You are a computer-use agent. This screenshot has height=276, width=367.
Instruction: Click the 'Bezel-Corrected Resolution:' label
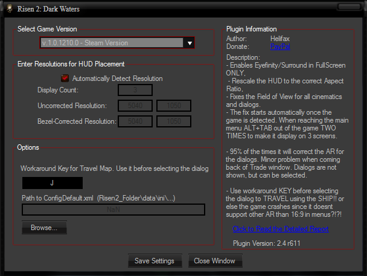(x=77, y=121)
